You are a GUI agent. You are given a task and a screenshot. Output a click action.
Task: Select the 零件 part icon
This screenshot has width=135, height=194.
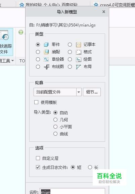point(46,45)
